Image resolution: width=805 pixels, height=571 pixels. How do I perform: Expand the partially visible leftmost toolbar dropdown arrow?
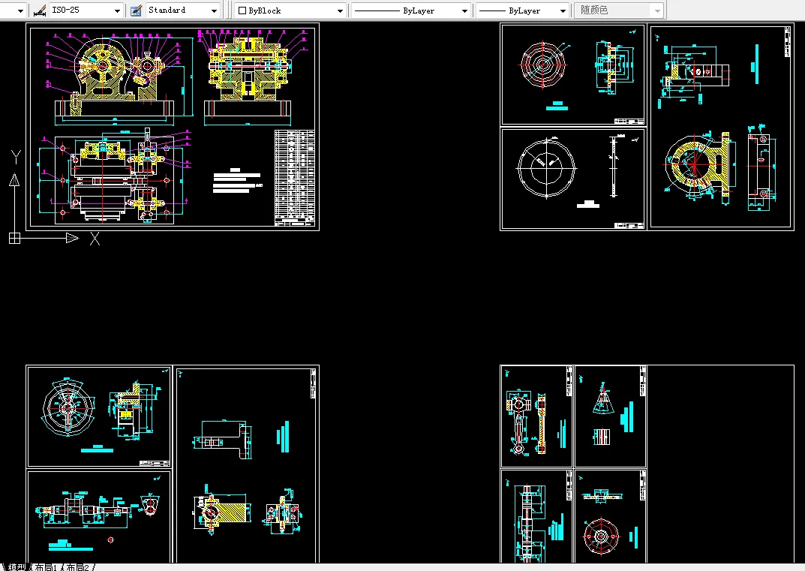(x=20, y=11)
